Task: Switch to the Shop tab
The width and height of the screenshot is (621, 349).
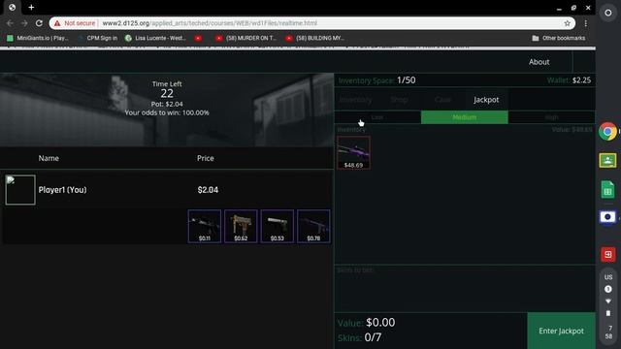Action: coord(399,100)
